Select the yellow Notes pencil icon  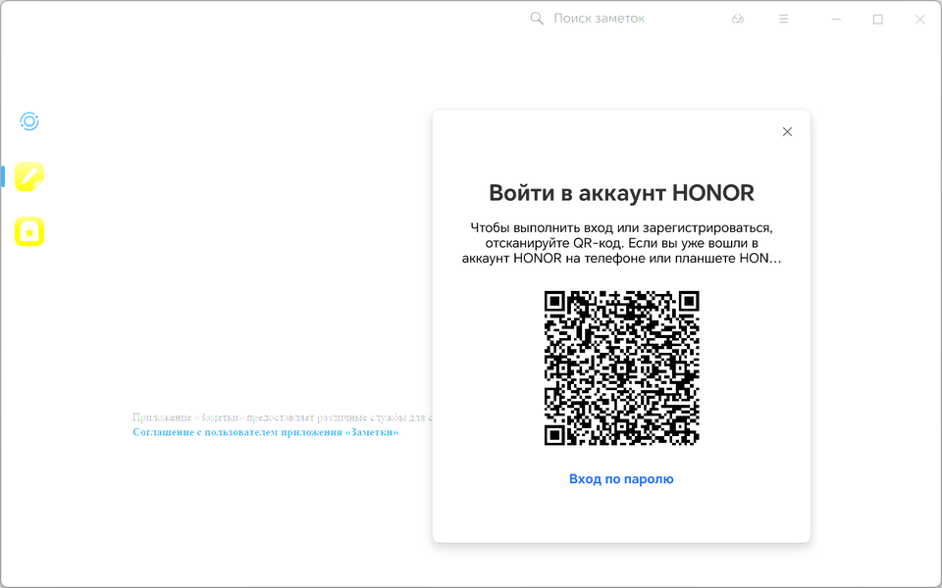coord(29,176)
